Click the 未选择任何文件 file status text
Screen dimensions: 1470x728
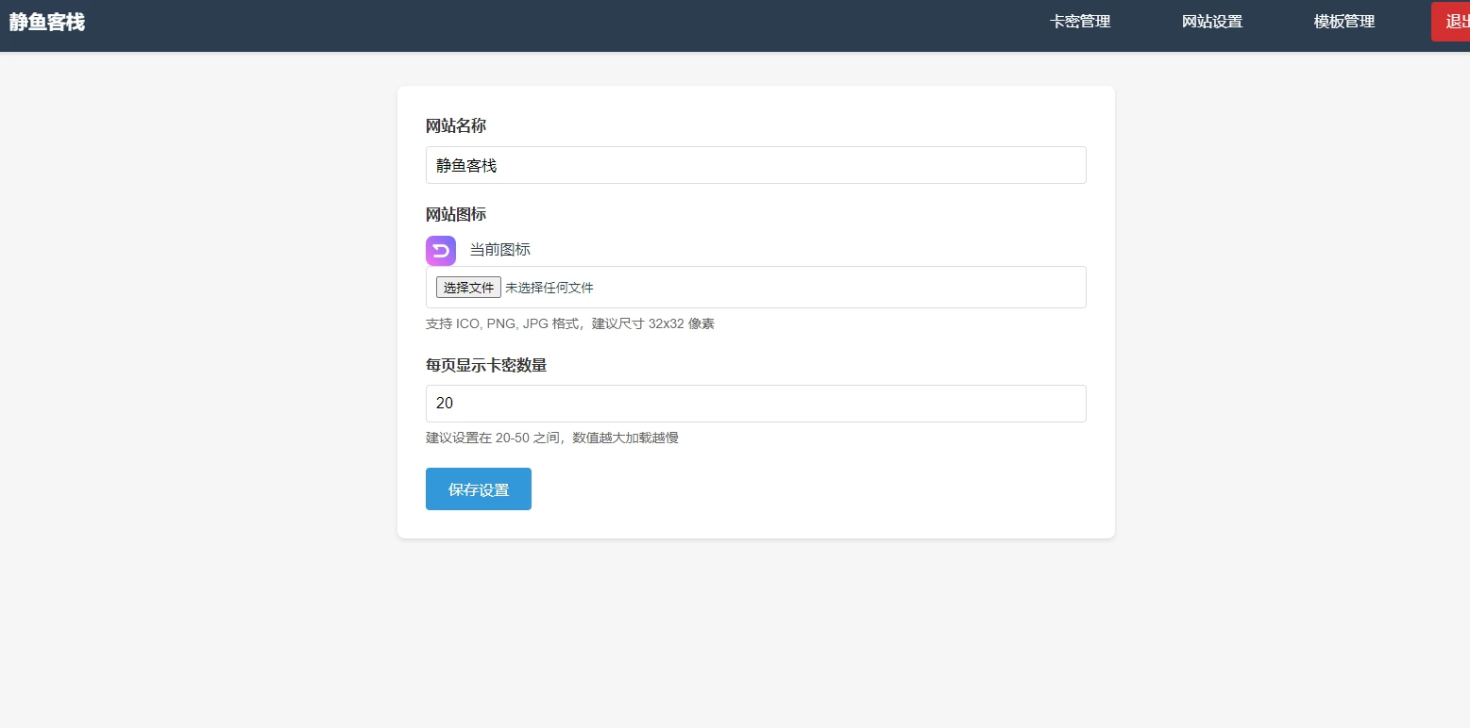coord(549,288)
